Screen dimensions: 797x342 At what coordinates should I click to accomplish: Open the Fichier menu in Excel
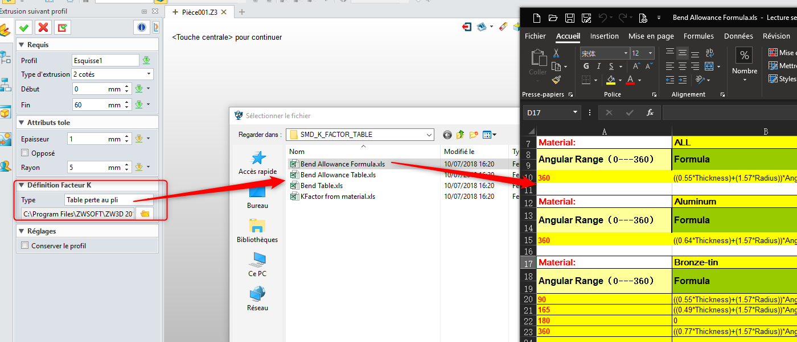535,36
